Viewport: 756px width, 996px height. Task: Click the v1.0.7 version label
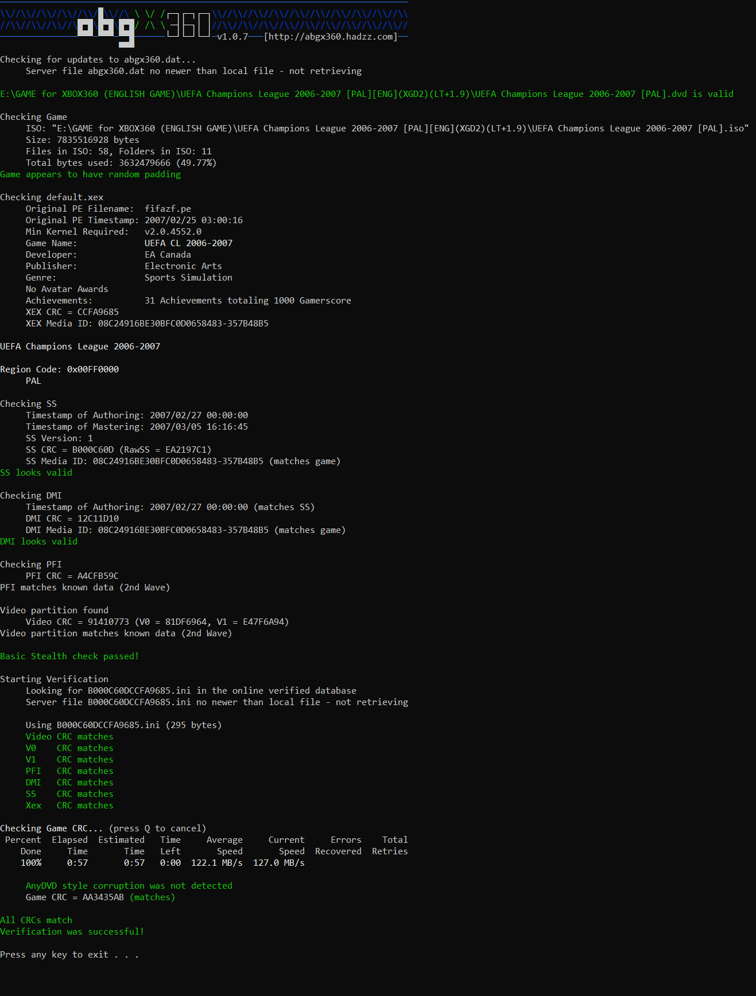pos(232,37)
